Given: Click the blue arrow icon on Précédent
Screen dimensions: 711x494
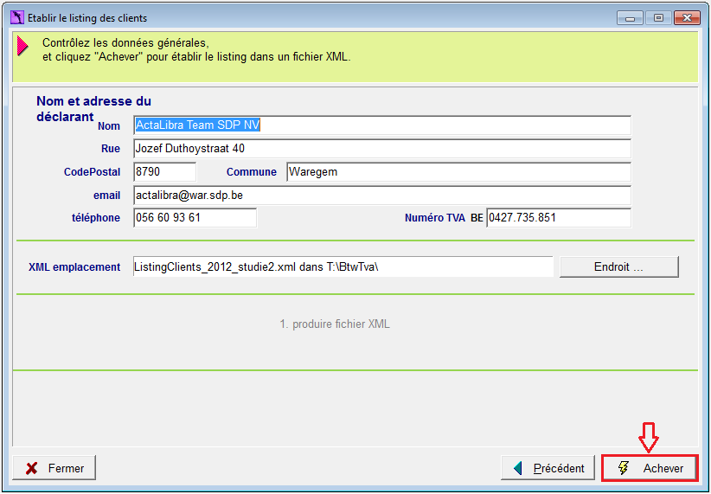Looking at the screenshot, I should click(x=518, y=468).
